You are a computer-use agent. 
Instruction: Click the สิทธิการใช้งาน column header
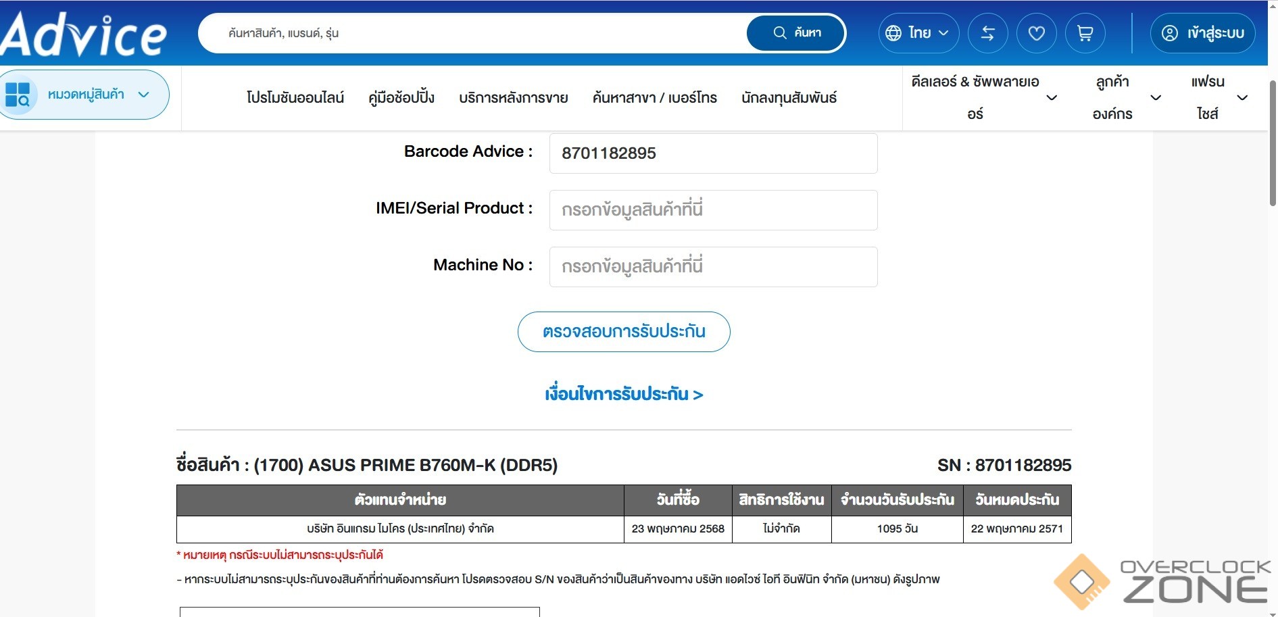pos(781,500)
